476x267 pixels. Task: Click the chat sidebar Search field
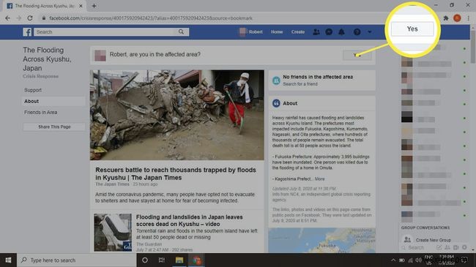[x=416, y=247]
